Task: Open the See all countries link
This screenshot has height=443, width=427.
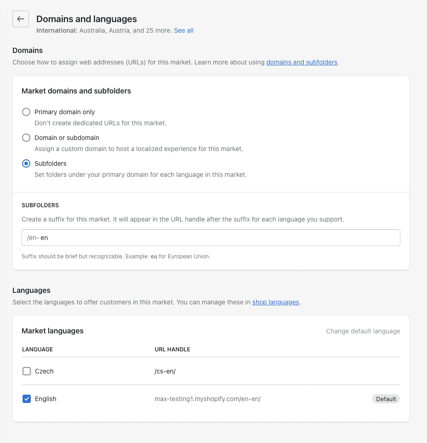Action: [183, 30]
